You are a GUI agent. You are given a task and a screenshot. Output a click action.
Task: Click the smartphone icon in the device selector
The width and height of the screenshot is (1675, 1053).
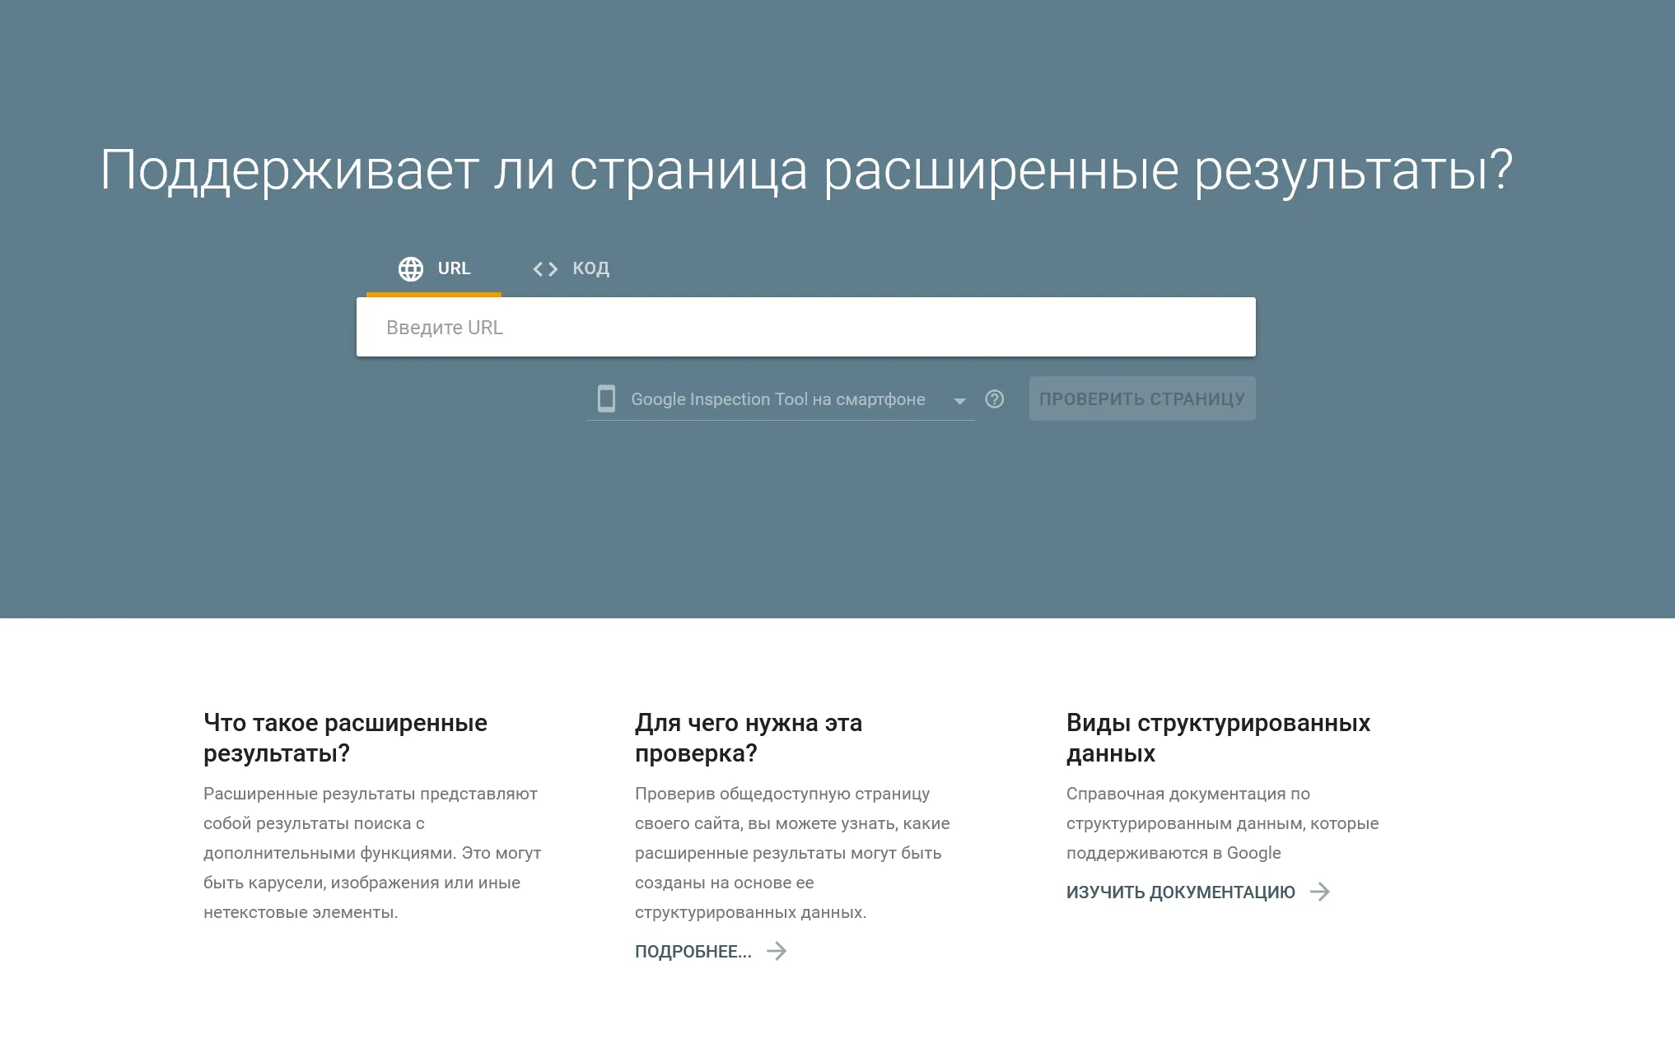click(606, 398)
